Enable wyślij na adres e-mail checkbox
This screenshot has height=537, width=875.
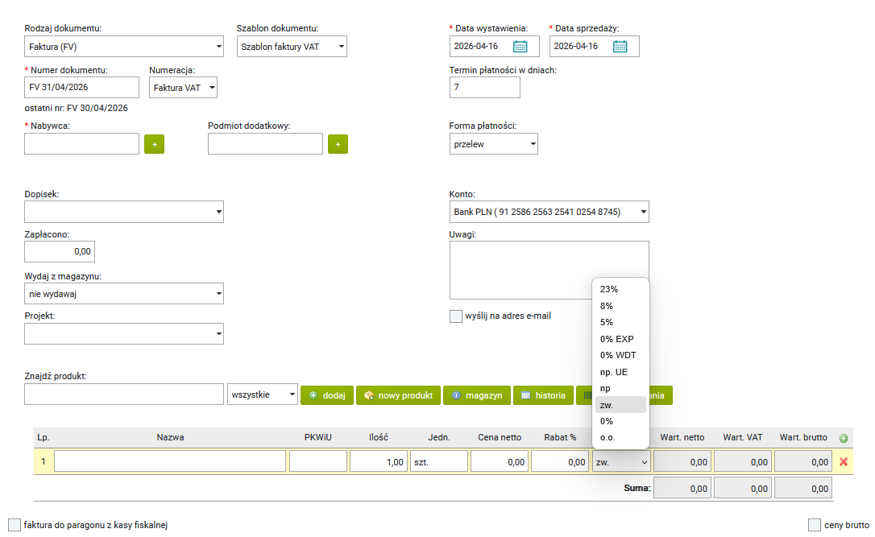(x=456, y=316)
